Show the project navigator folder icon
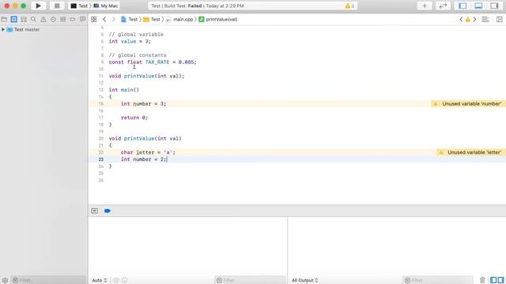This screenshot has width=506, height=284. [x=4, y=19]
